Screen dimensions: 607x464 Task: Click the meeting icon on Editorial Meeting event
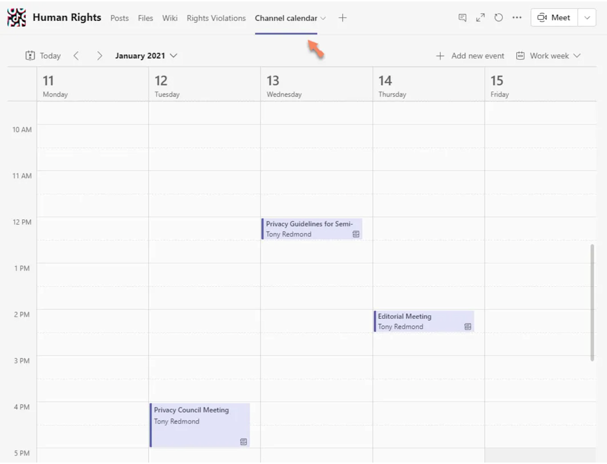(467, 326)
